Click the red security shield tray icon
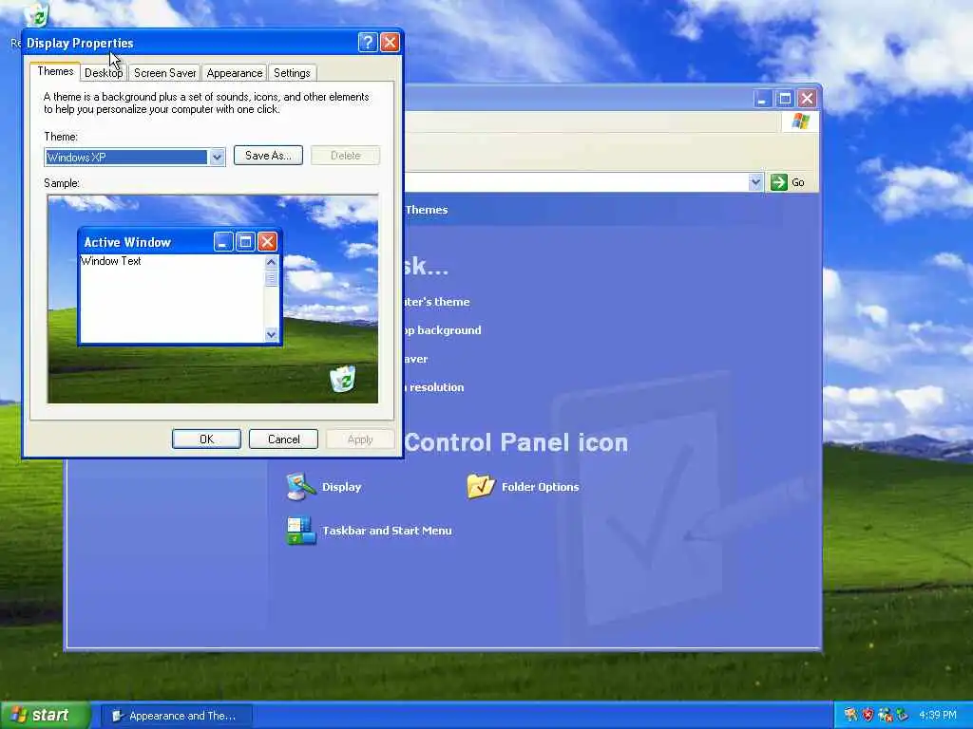This screenshot has height=729, width=973. pyautogui.click(x=868, y=715)
